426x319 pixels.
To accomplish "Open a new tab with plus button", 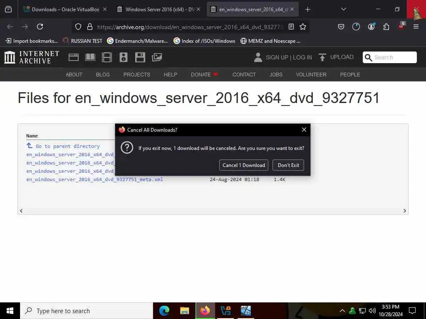I will (307, 10).
